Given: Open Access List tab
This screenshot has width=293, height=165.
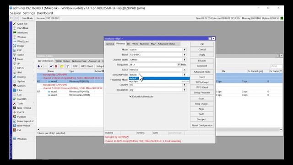Looking at the screenshot, I should point(94,61).
